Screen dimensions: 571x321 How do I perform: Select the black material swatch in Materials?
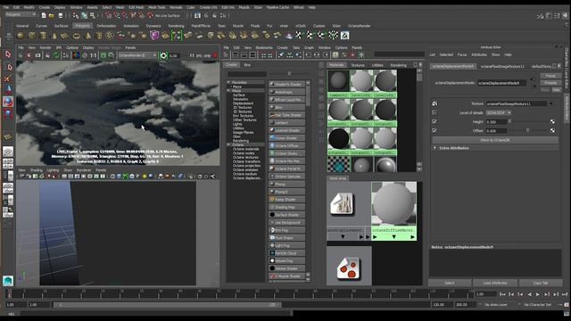pos(338,139)
